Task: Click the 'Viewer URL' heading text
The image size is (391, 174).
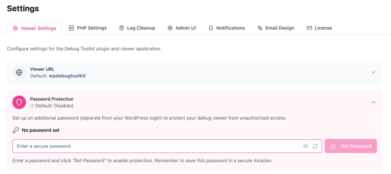Action: tap(42, 69)
